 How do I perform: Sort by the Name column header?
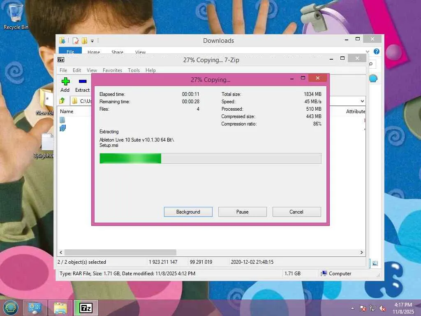tap(67, 111)
